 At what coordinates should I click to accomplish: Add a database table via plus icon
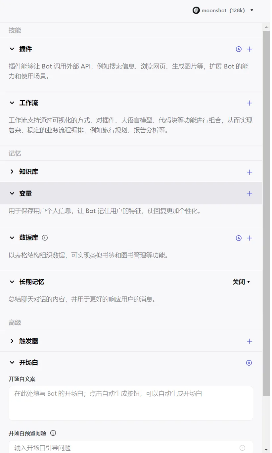coord(250,238)
